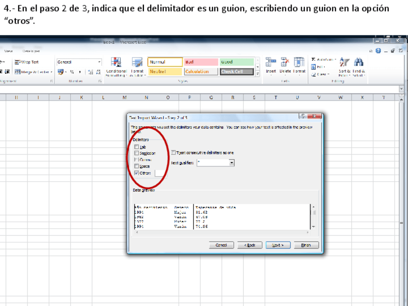Expand the General number format dropdown
The width and height of the screenshot is (408, 306).
[x=100, y=62]
